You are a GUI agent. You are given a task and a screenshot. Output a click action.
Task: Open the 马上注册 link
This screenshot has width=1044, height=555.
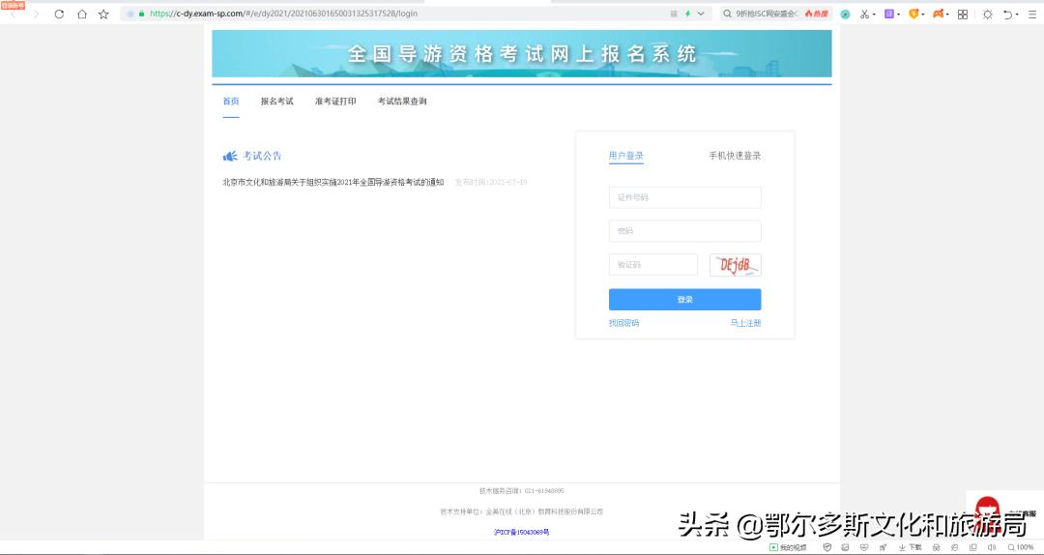tap(745, 323)
